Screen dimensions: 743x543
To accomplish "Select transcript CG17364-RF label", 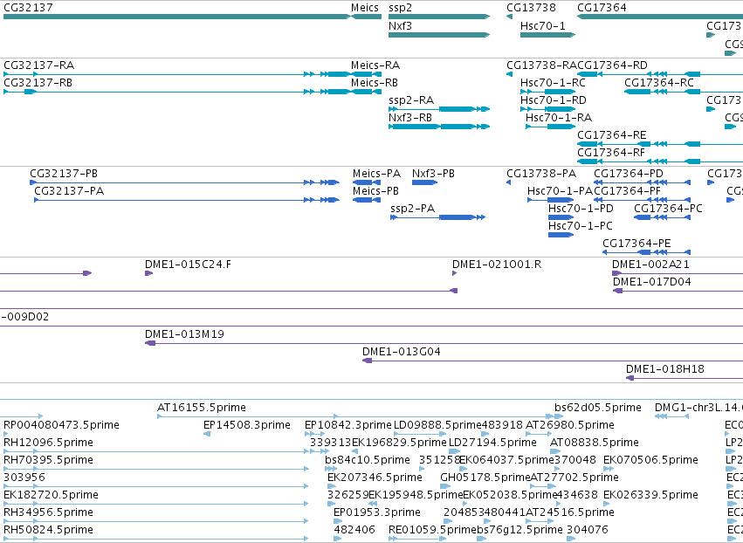I will point(611,153).
